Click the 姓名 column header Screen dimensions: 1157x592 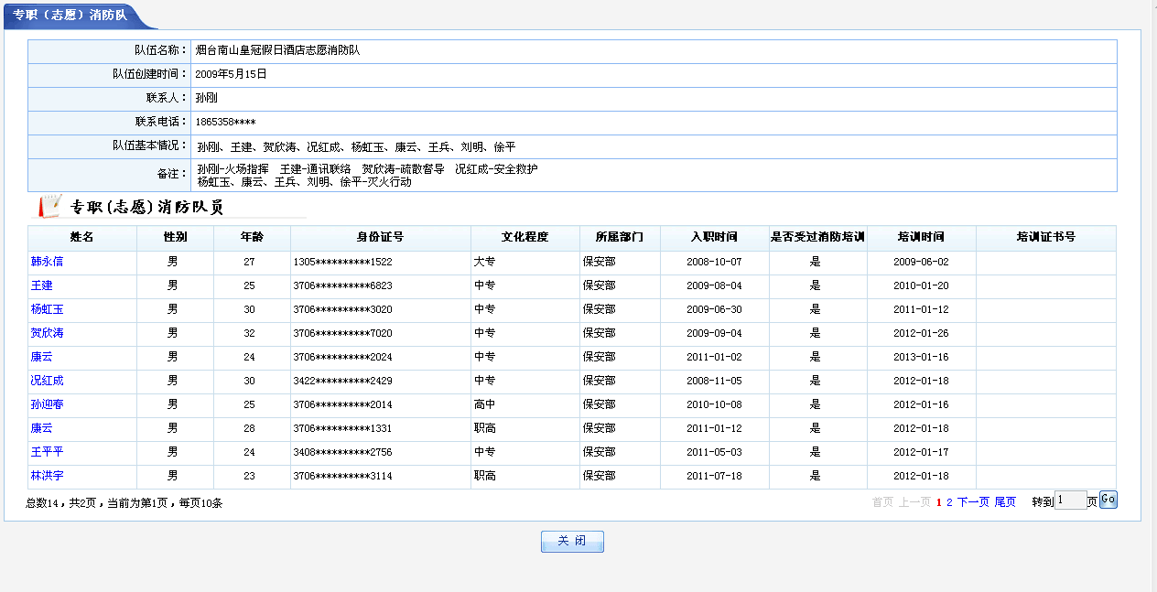pos(81,237)
